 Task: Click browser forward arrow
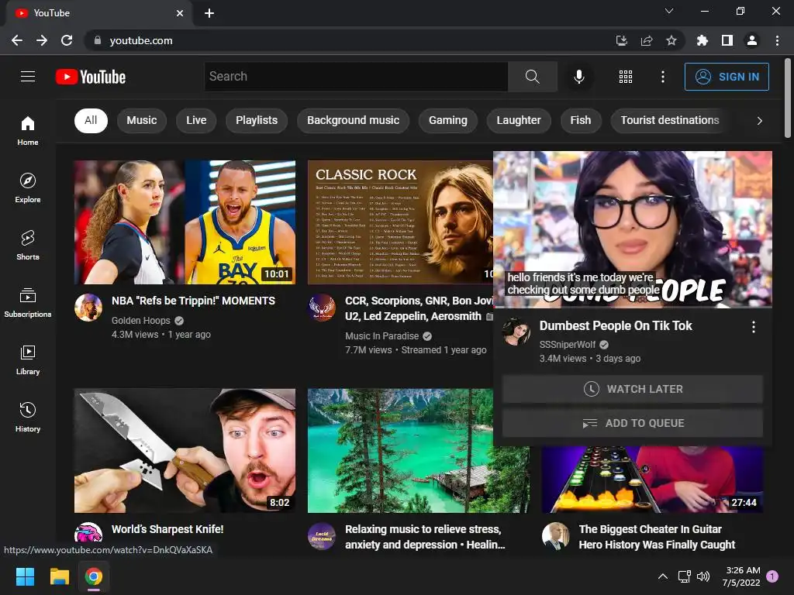click(x=42, y=40)
